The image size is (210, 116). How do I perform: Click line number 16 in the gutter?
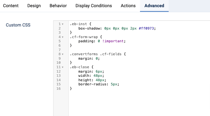tap(58, 88)
